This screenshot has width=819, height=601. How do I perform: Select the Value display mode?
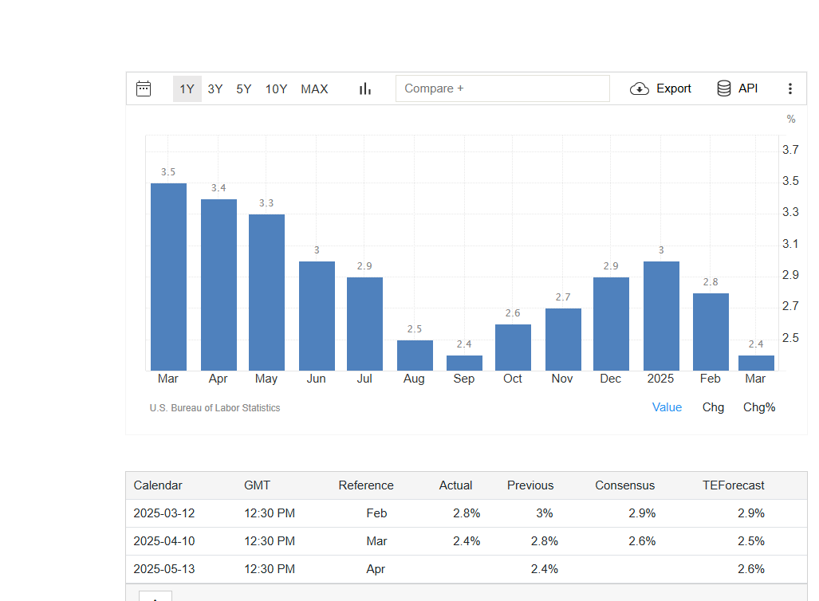pyautogui.click(x=667, y=407)
